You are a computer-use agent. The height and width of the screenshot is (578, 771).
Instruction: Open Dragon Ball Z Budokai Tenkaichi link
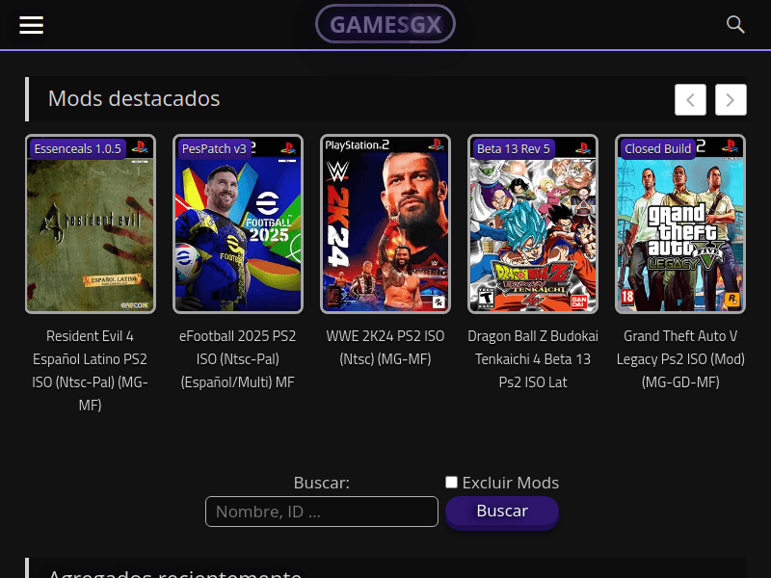coord(533,358)
